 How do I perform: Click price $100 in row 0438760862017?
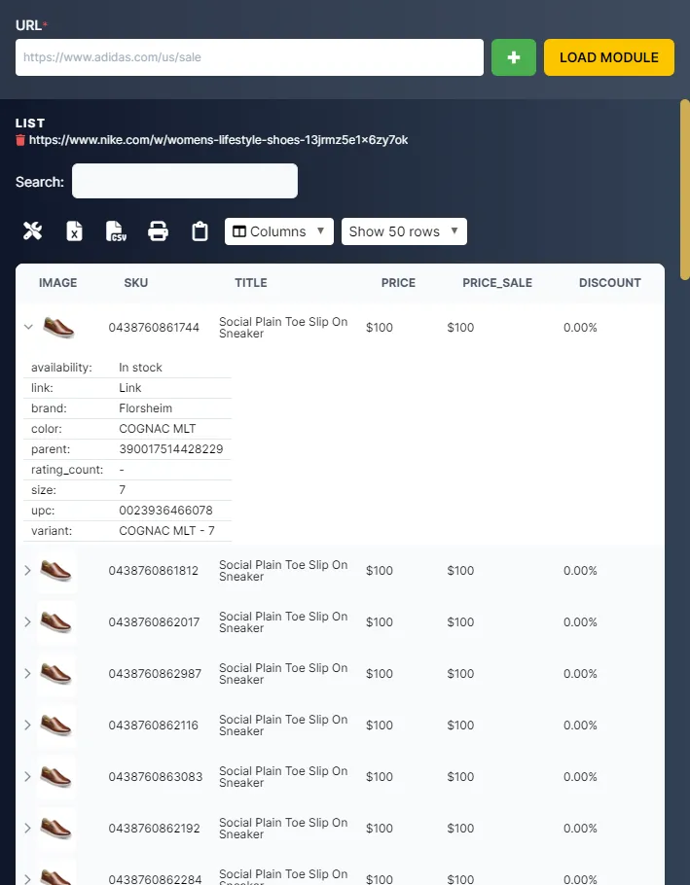point(380,622)
